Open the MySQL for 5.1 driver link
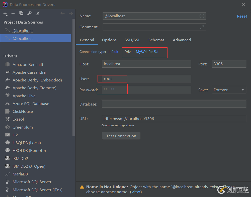Viewport: 251px width, 197px height. [x=147, y=52]
